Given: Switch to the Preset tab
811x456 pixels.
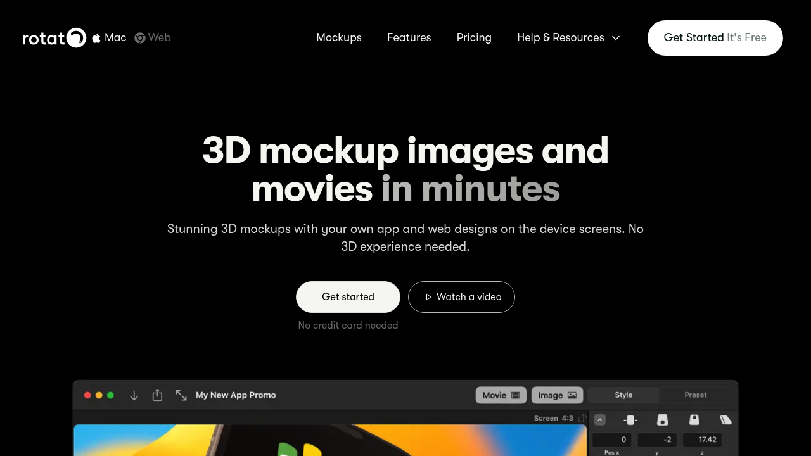Looking at the screenshot, I should click(x=695, y=395).
